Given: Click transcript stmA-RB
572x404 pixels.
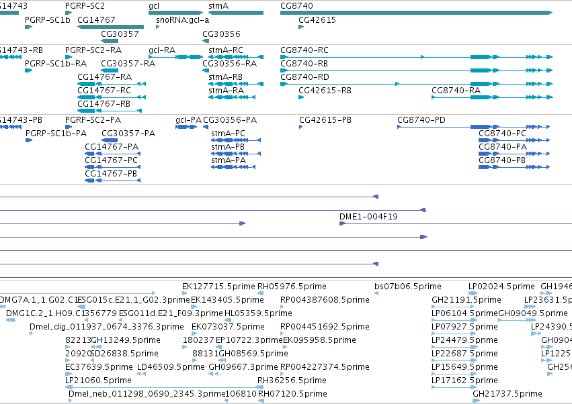Looking at the screenshot, I should coord(236,84).
